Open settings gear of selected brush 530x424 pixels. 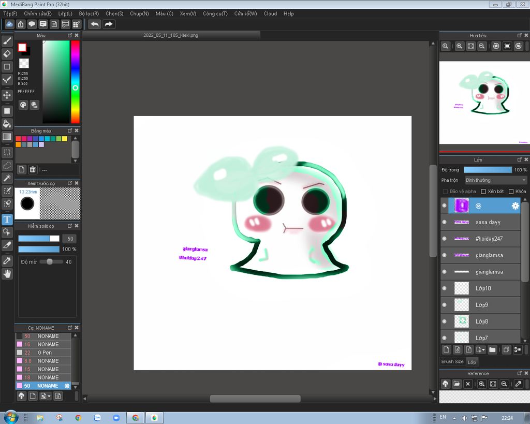click(x=67, y=386)
